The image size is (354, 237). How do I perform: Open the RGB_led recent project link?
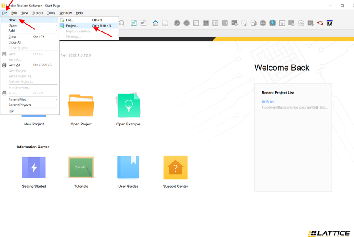point(268,102)
